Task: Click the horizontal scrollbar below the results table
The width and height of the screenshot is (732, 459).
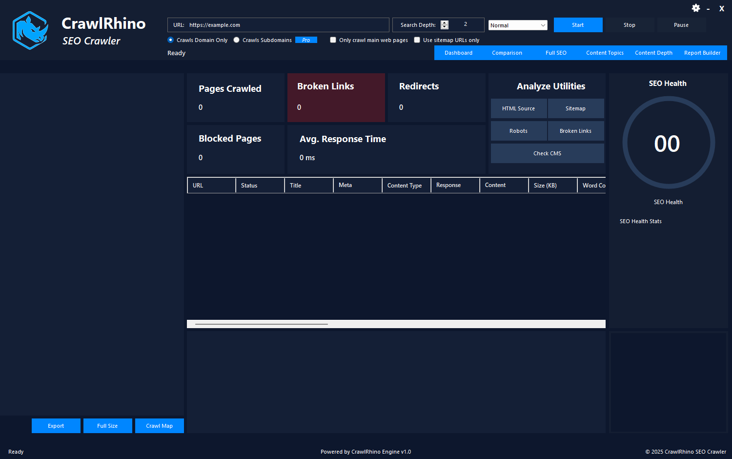Action: pyautogui.click(x=261, y=323)
